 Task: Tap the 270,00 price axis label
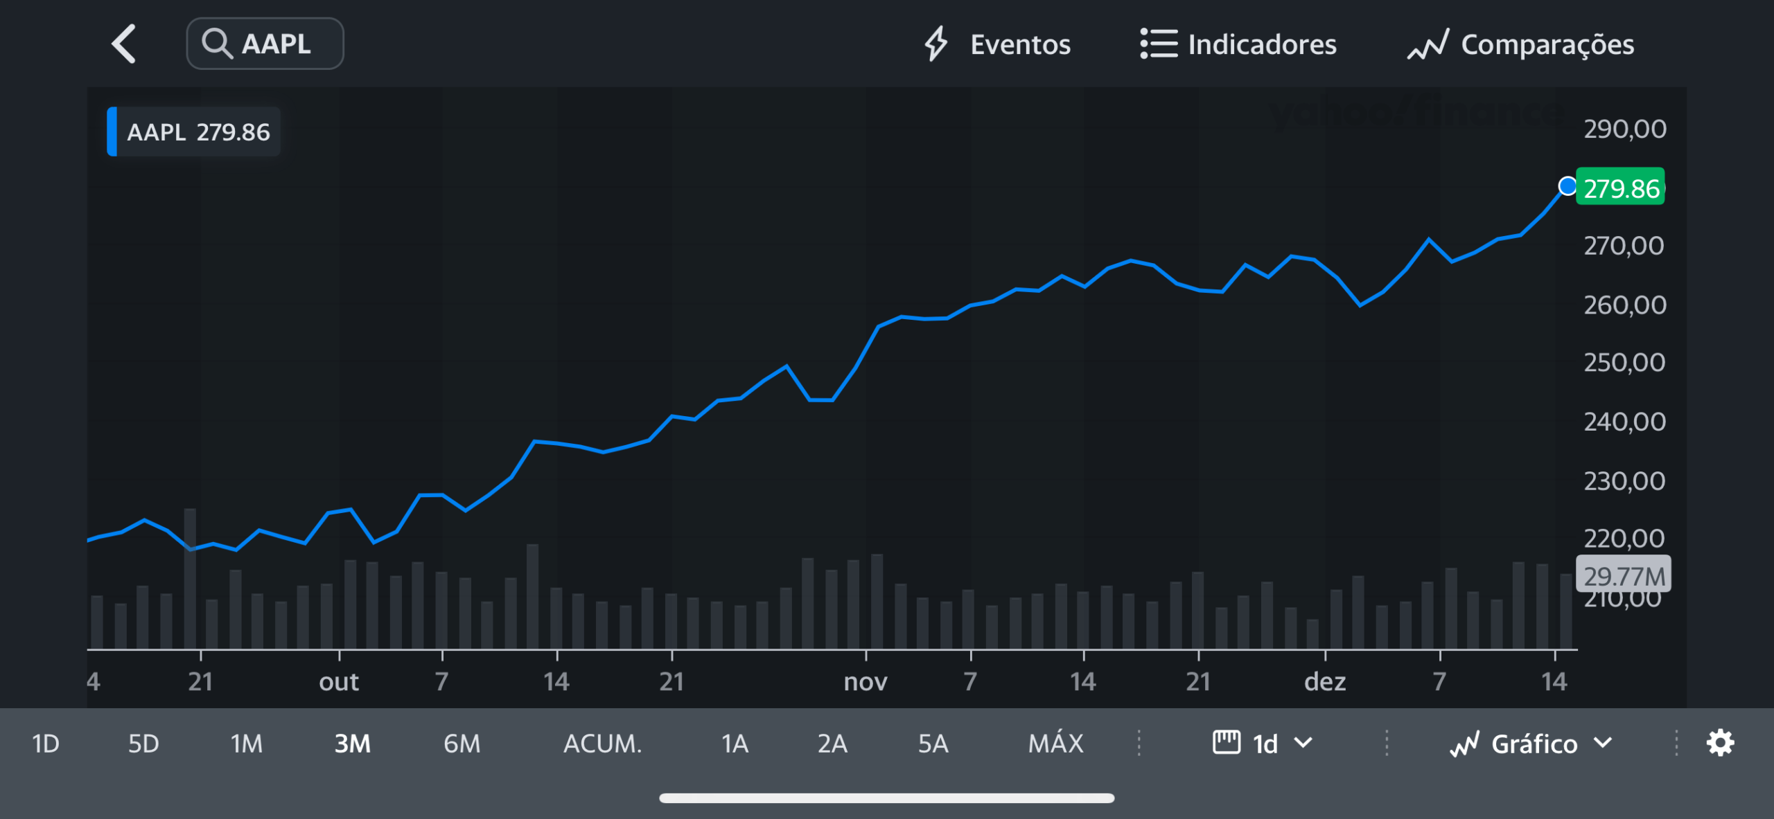pos(1624,246)
